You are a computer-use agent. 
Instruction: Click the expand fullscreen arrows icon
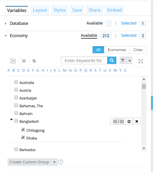[x=141, y=61]
